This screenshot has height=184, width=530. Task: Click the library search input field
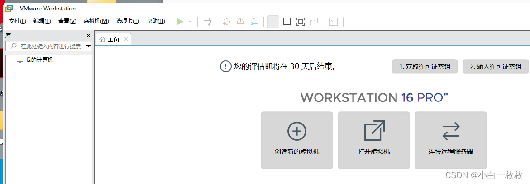point(49,46)
